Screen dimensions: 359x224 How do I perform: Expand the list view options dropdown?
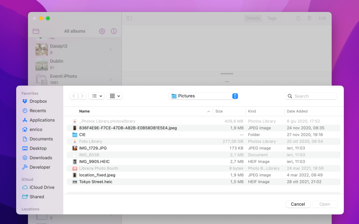(x=96, y=96)
